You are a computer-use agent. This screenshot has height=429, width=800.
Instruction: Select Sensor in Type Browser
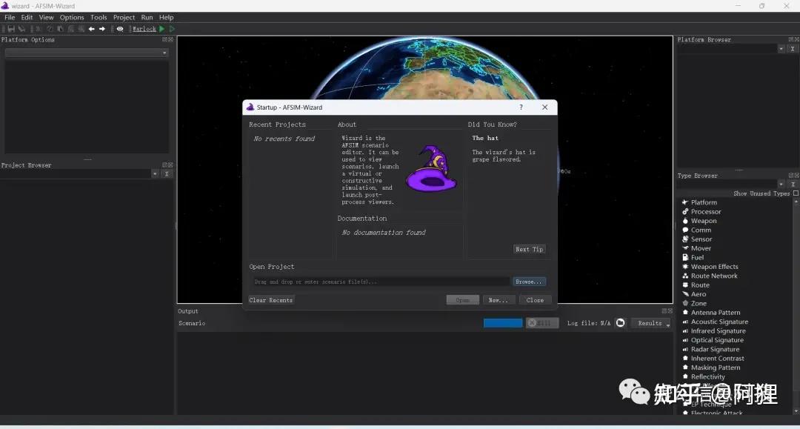coord(701,239)
